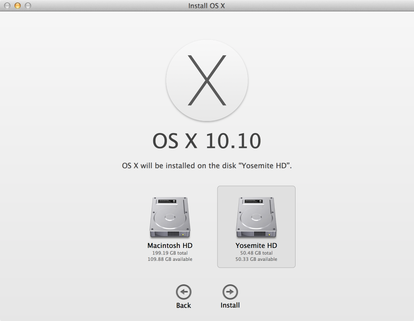Click the install destination message text
Image resolution: width=414 pixels, height=321 pixels.
(x=207, y=166)
